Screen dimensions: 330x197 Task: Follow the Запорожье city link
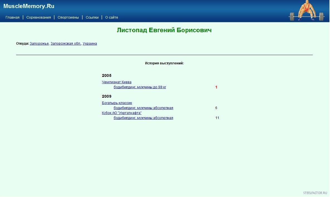tap(39, 44)
